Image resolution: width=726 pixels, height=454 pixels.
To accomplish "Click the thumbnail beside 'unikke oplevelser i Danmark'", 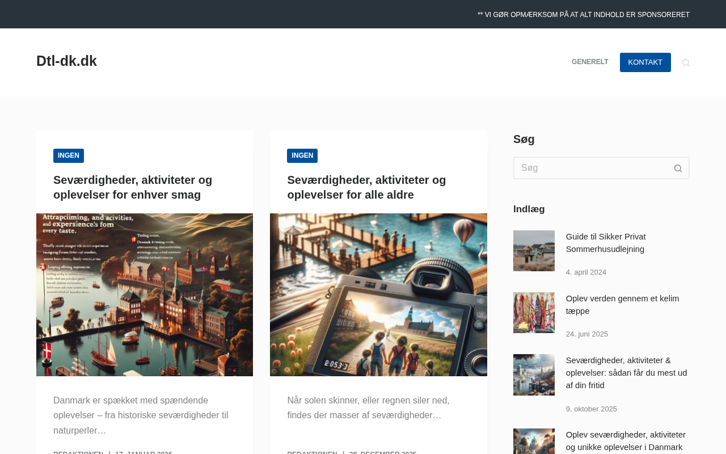I will coord(534,442).
